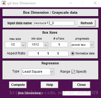
Task: Click the Aspect Ratio label
Action: click(x=16, y=53)
